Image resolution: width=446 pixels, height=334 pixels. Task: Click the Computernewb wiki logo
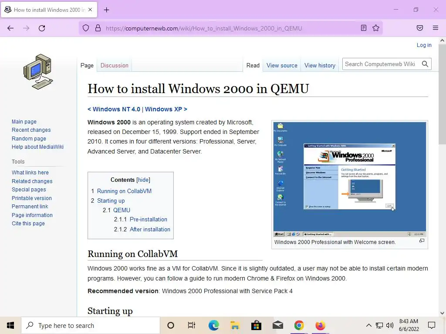pos(38,72)
